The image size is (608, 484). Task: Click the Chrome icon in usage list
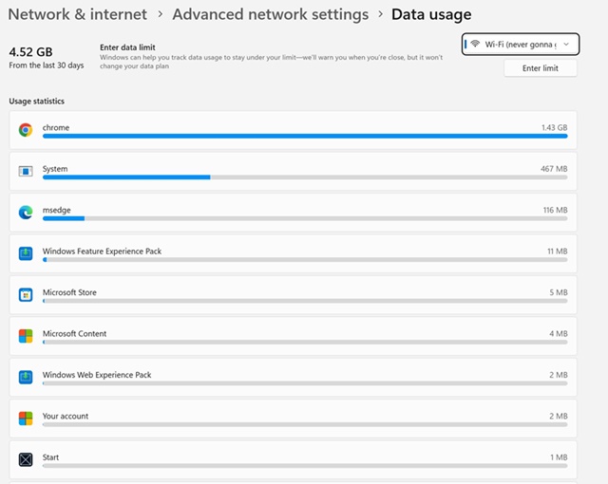coord(26,130)
